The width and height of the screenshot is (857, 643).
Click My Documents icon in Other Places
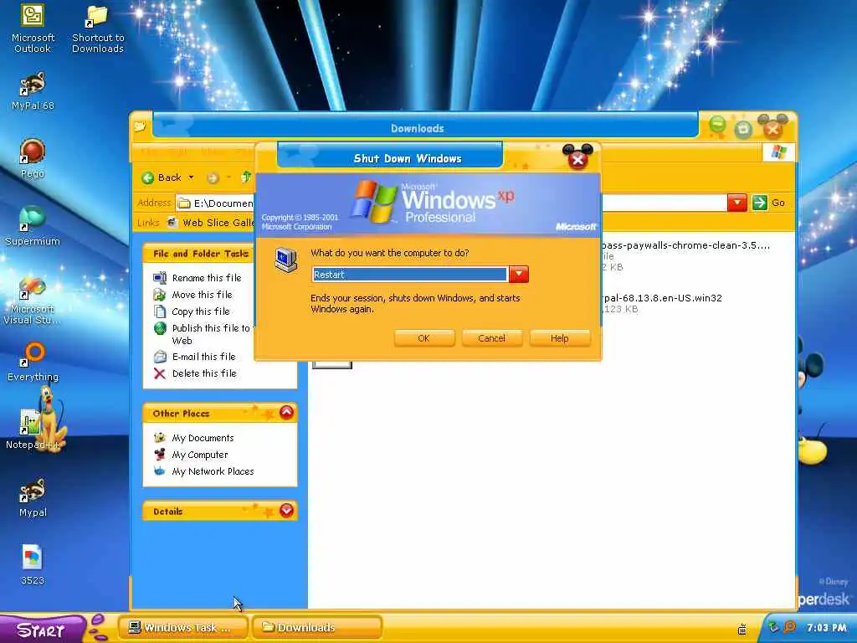160,437
